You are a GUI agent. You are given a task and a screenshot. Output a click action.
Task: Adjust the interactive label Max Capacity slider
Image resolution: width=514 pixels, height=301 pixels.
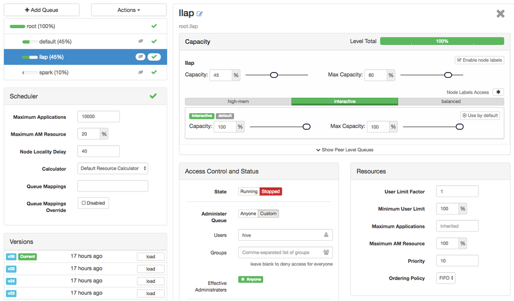[459, 127]
